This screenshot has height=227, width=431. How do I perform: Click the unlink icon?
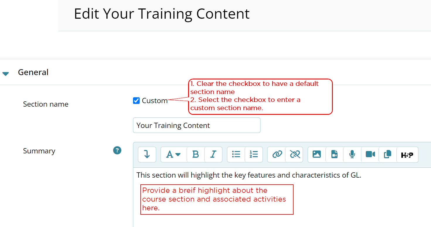click(x=294, y=154)
